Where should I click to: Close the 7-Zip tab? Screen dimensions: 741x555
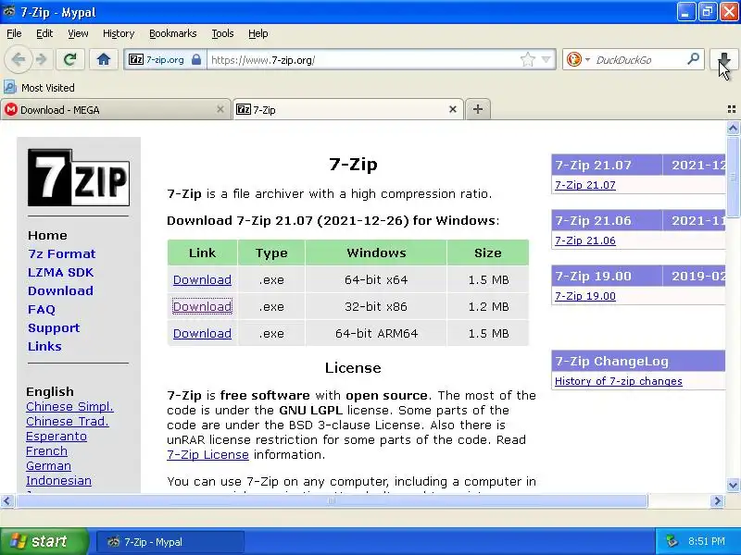[453, 109]
